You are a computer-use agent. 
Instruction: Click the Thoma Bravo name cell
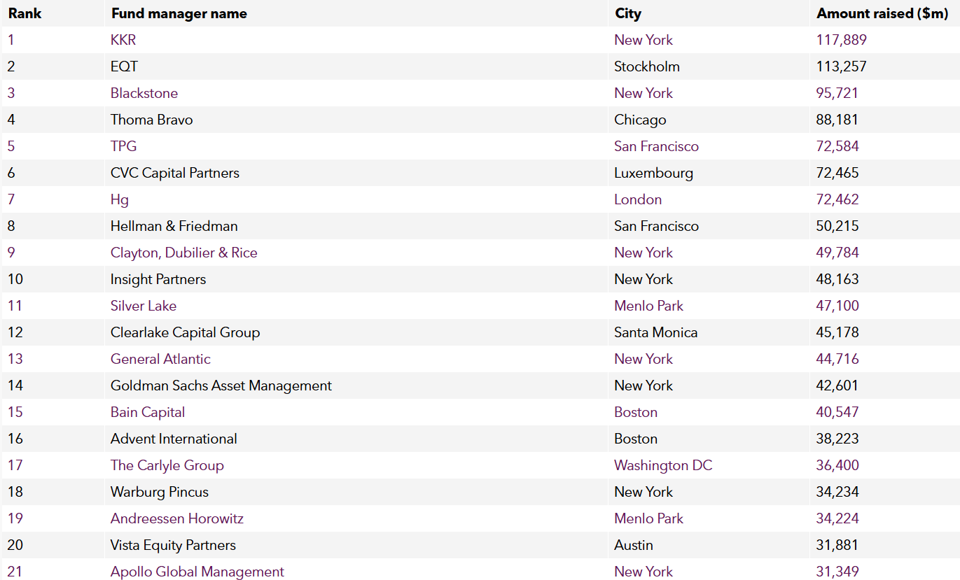[151, 120]
